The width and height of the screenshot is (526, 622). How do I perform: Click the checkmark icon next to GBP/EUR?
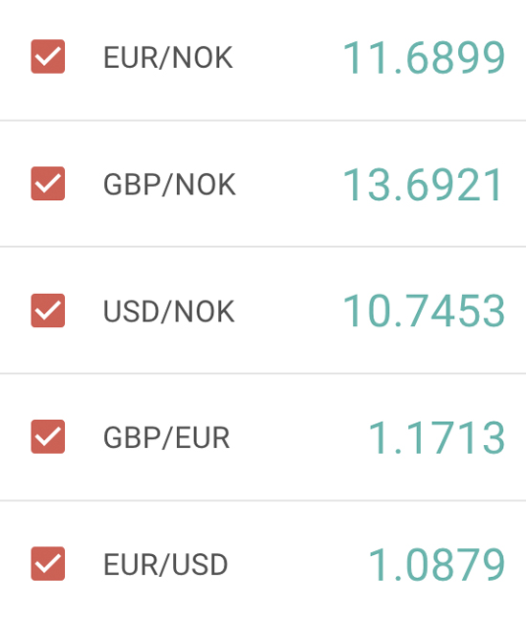pyautogui.click(x=48, y=436)
